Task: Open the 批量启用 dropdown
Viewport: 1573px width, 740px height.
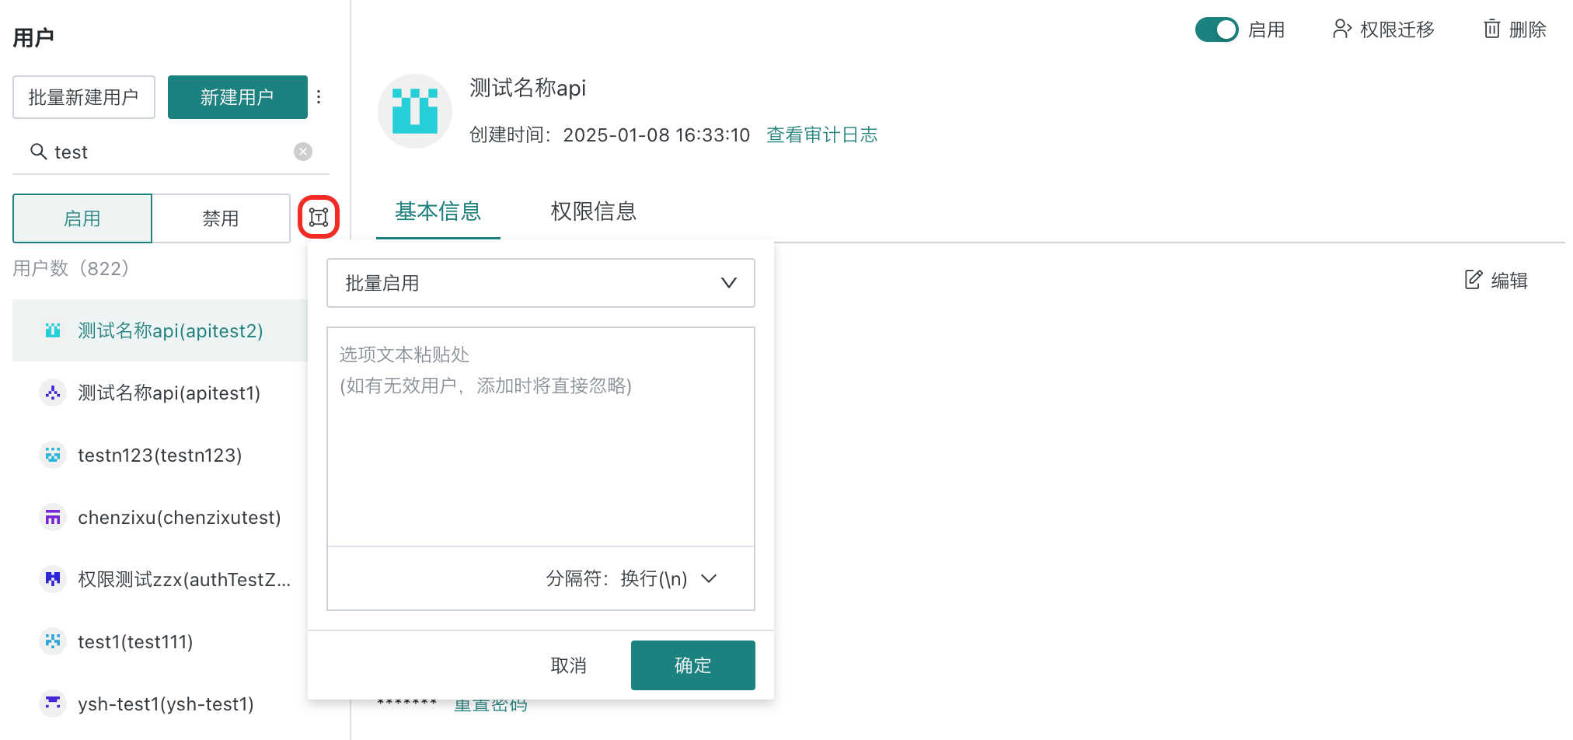Action: (540, 283)
